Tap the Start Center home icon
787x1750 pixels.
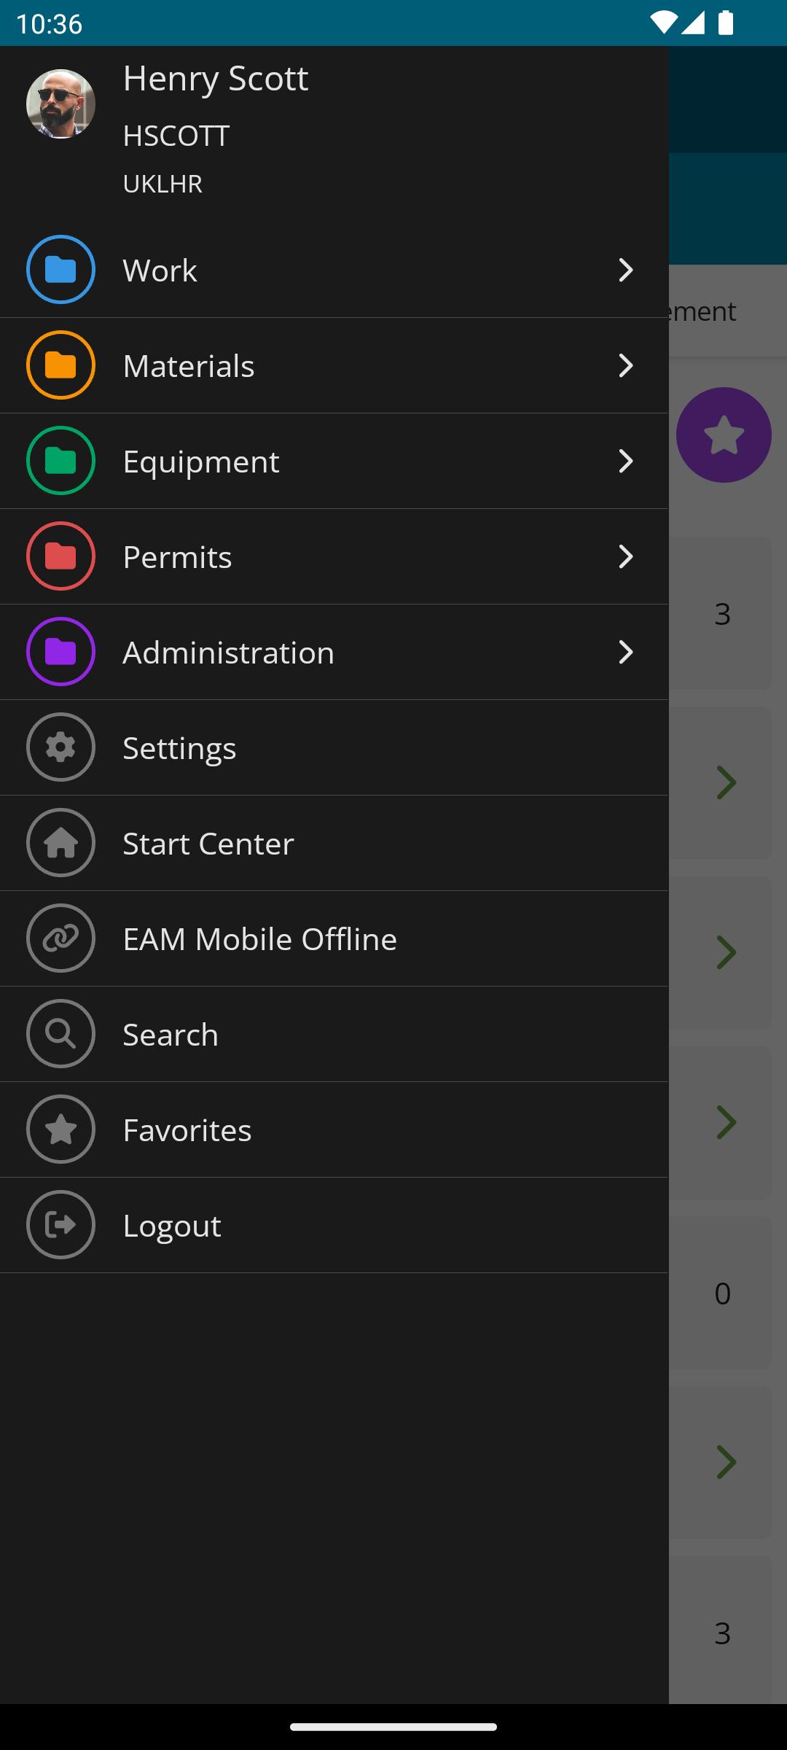(x=60, y=843)
